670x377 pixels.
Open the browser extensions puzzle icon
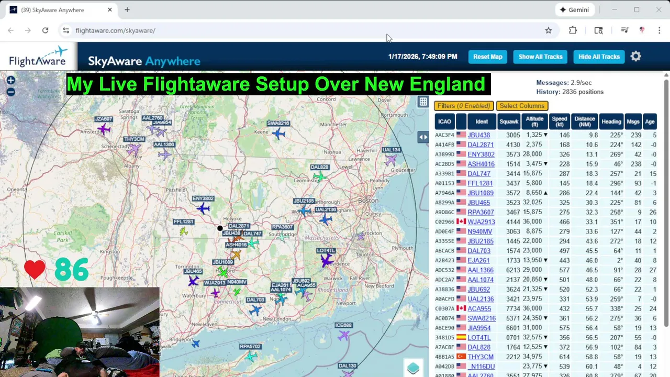click(573, 30)
